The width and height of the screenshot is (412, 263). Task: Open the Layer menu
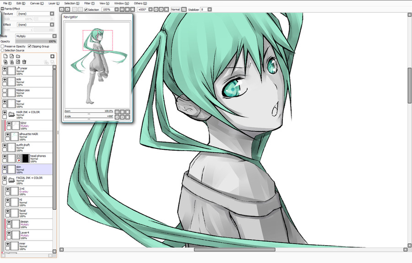point(54,3)
